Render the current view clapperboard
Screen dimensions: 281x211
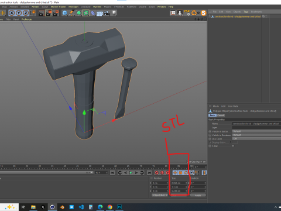(42, 13)
